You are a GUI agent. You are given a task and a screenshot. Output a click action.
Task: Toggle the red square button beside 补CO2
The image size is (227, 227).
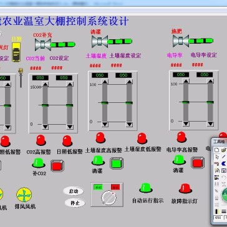coord(57,165)
